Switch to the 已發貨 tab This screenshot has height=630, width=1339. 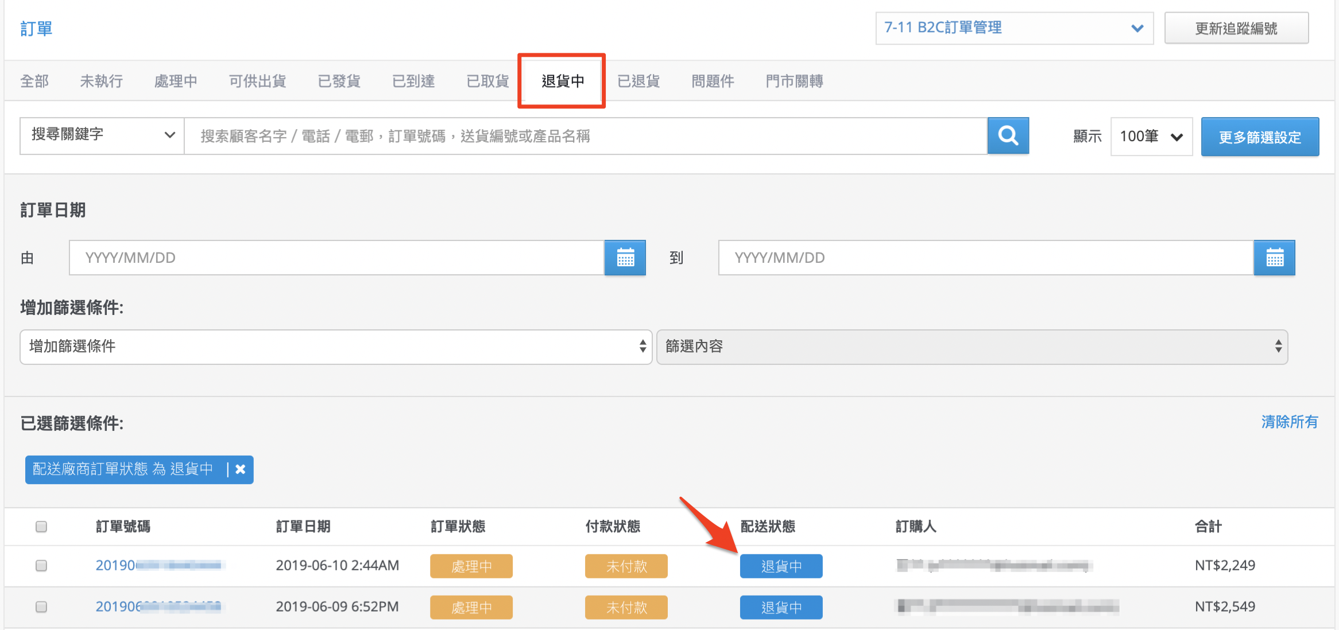click(339, 81)
